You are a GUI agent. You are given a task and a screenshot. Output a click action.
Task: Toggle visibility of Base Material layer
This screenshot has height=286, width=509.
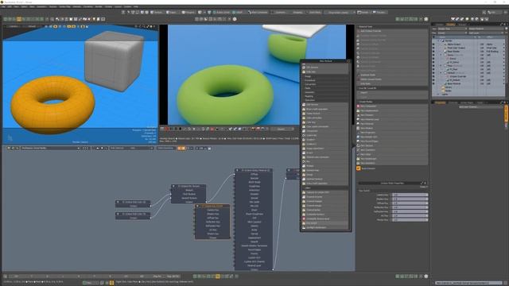(x=433, y=83)
